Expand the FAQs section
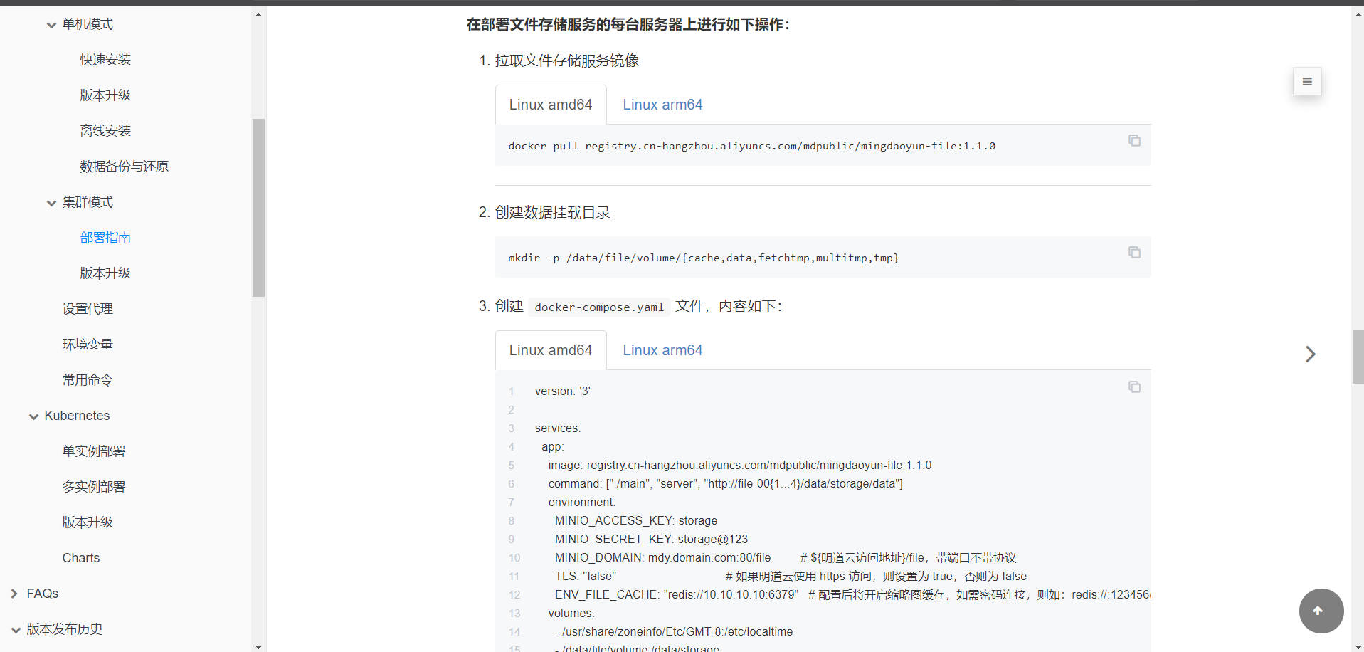This screenshot has width=1364, height=652. 14,594
